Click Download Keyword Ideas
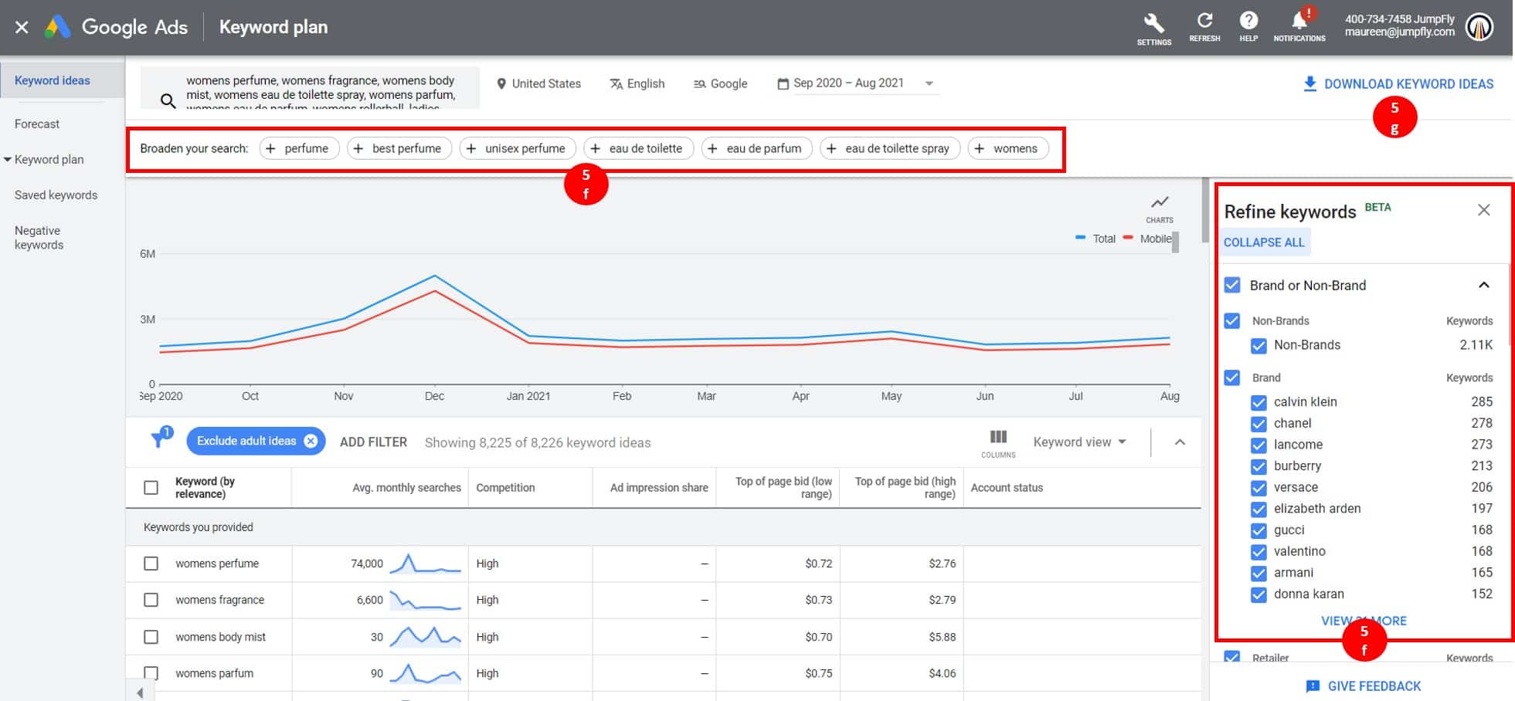Screen dimensions: 1515x701 (x=1408, y=83)
